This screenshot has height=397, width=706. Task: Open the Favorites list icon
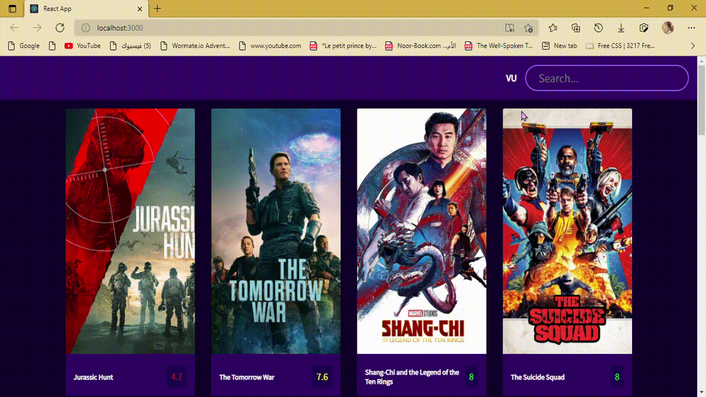(x=553, y=28)
